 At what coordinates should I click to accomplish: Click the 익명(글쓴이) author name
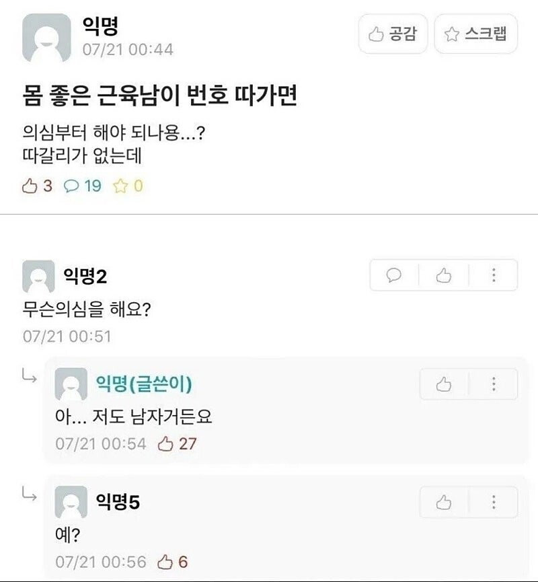pyautogui.click(x=145, y=384)
